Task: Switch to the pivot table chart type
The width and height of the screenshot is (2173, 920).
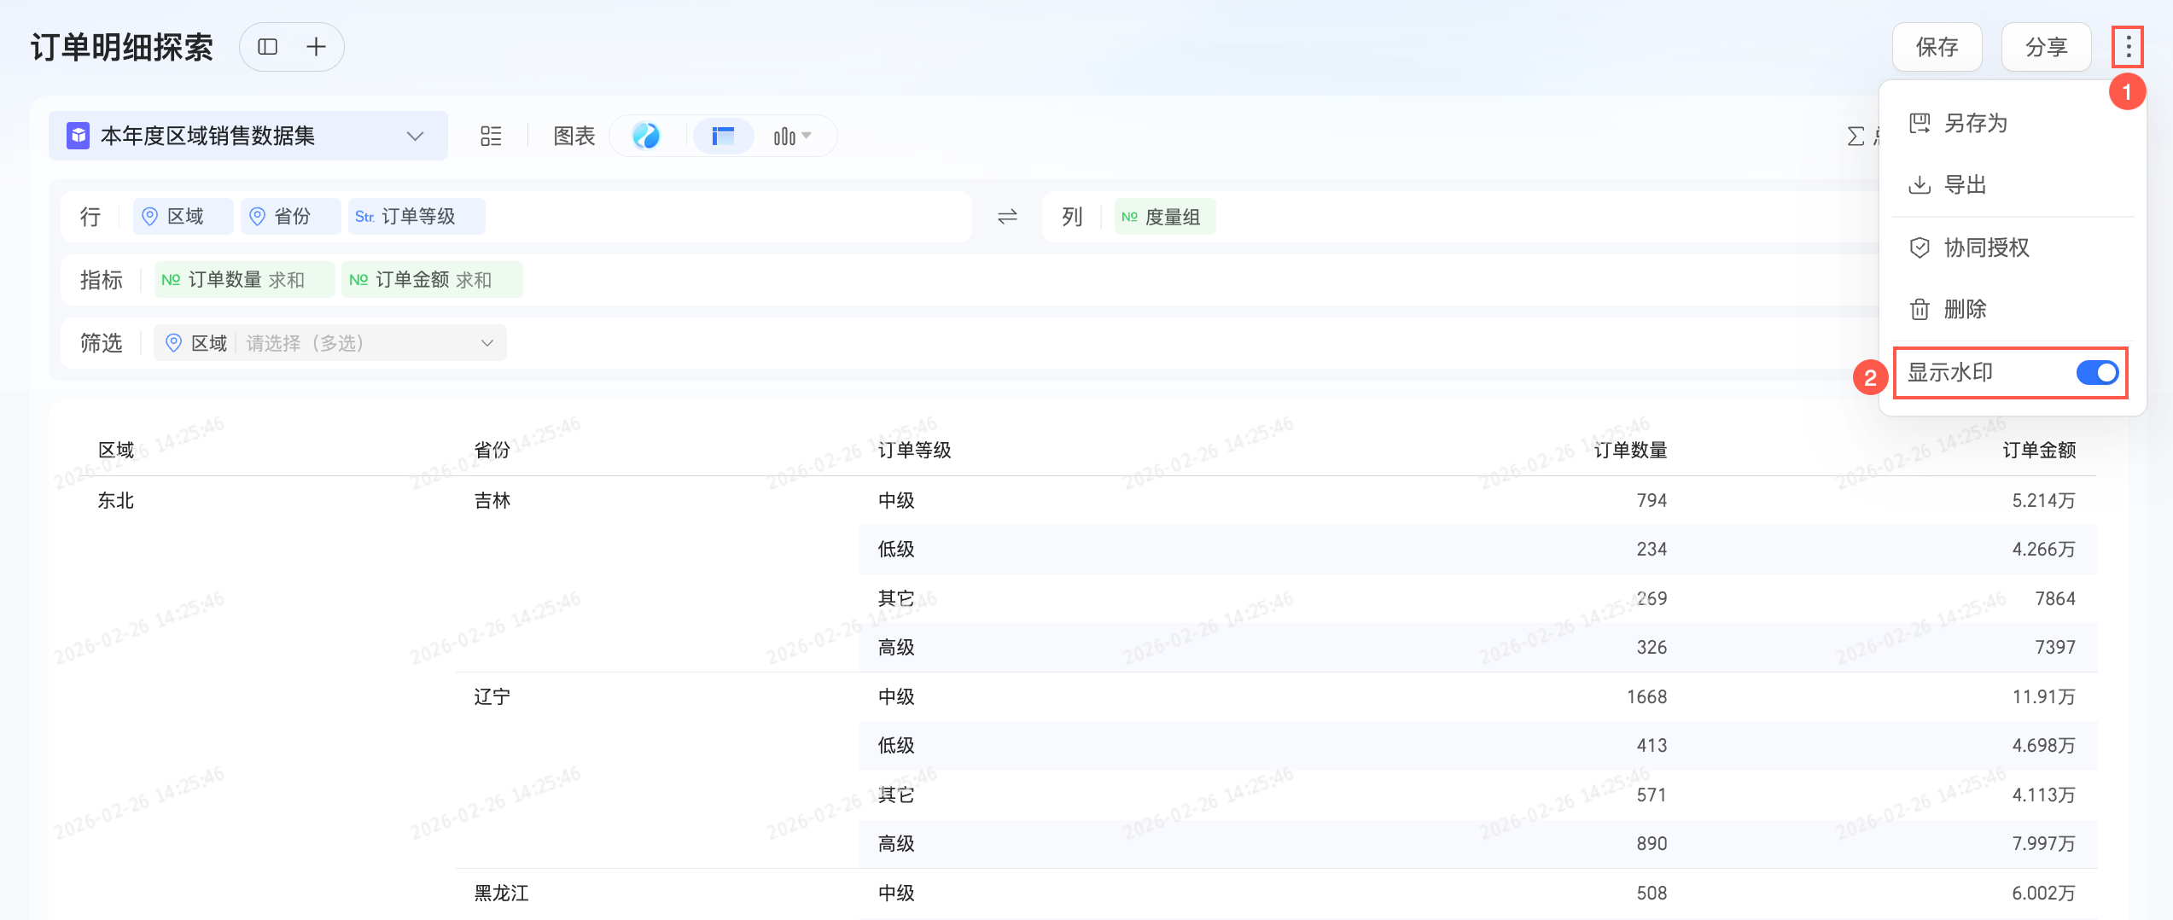Action: (723, 136)
